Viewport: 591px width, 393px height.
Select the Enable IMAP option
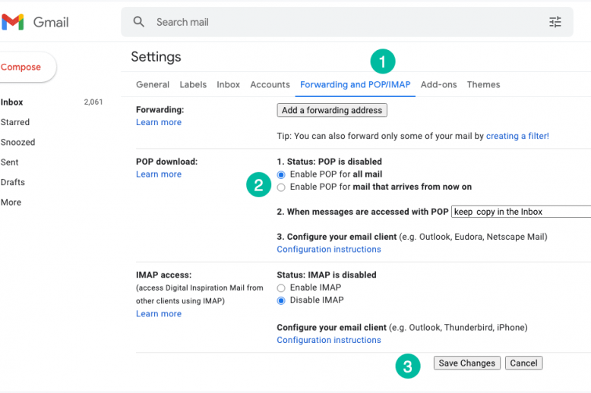[282, 288]
